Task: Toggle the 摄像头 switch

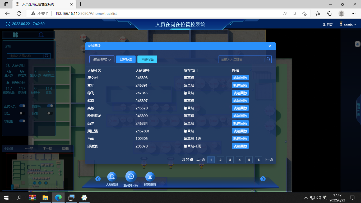Action: pos(50,106)
